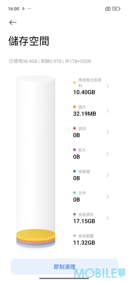129x281 pixels.
Task: Tap the blue dot beside 安裝檔
Action: point(74,172)
